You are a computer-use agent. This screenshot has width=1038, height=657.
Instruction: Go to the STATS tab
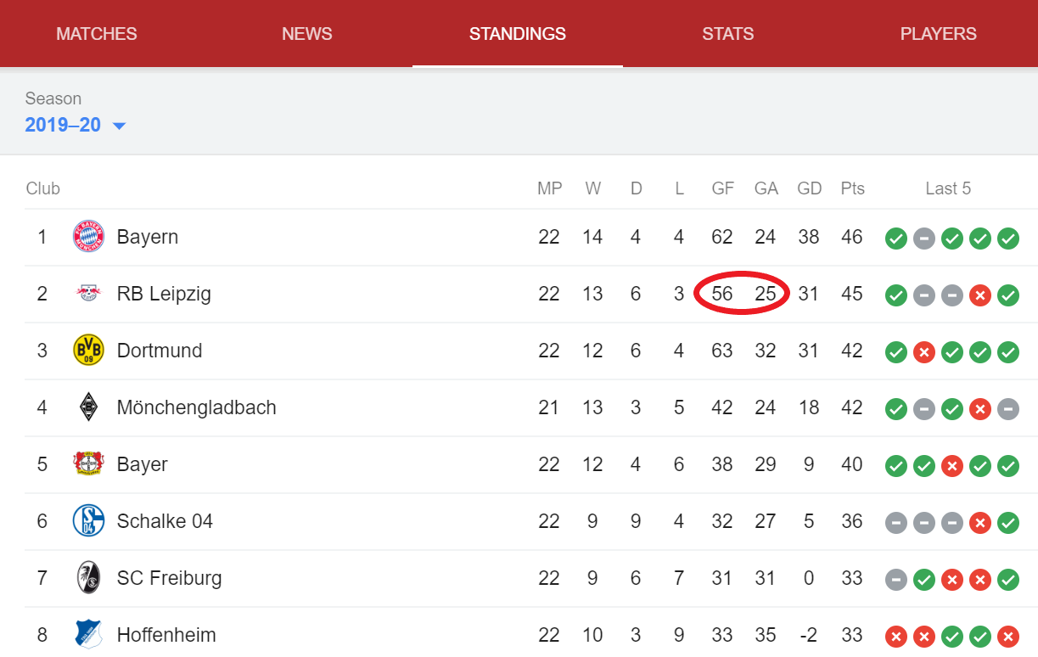[728, 34]
